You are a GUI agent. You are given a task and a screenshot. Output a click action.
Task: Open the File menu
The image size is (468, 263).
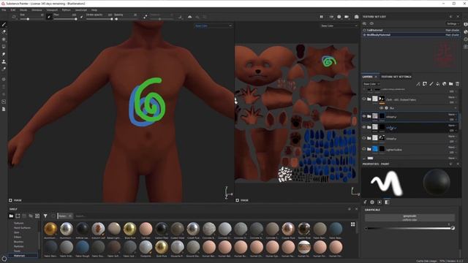(x=4, y=9)
